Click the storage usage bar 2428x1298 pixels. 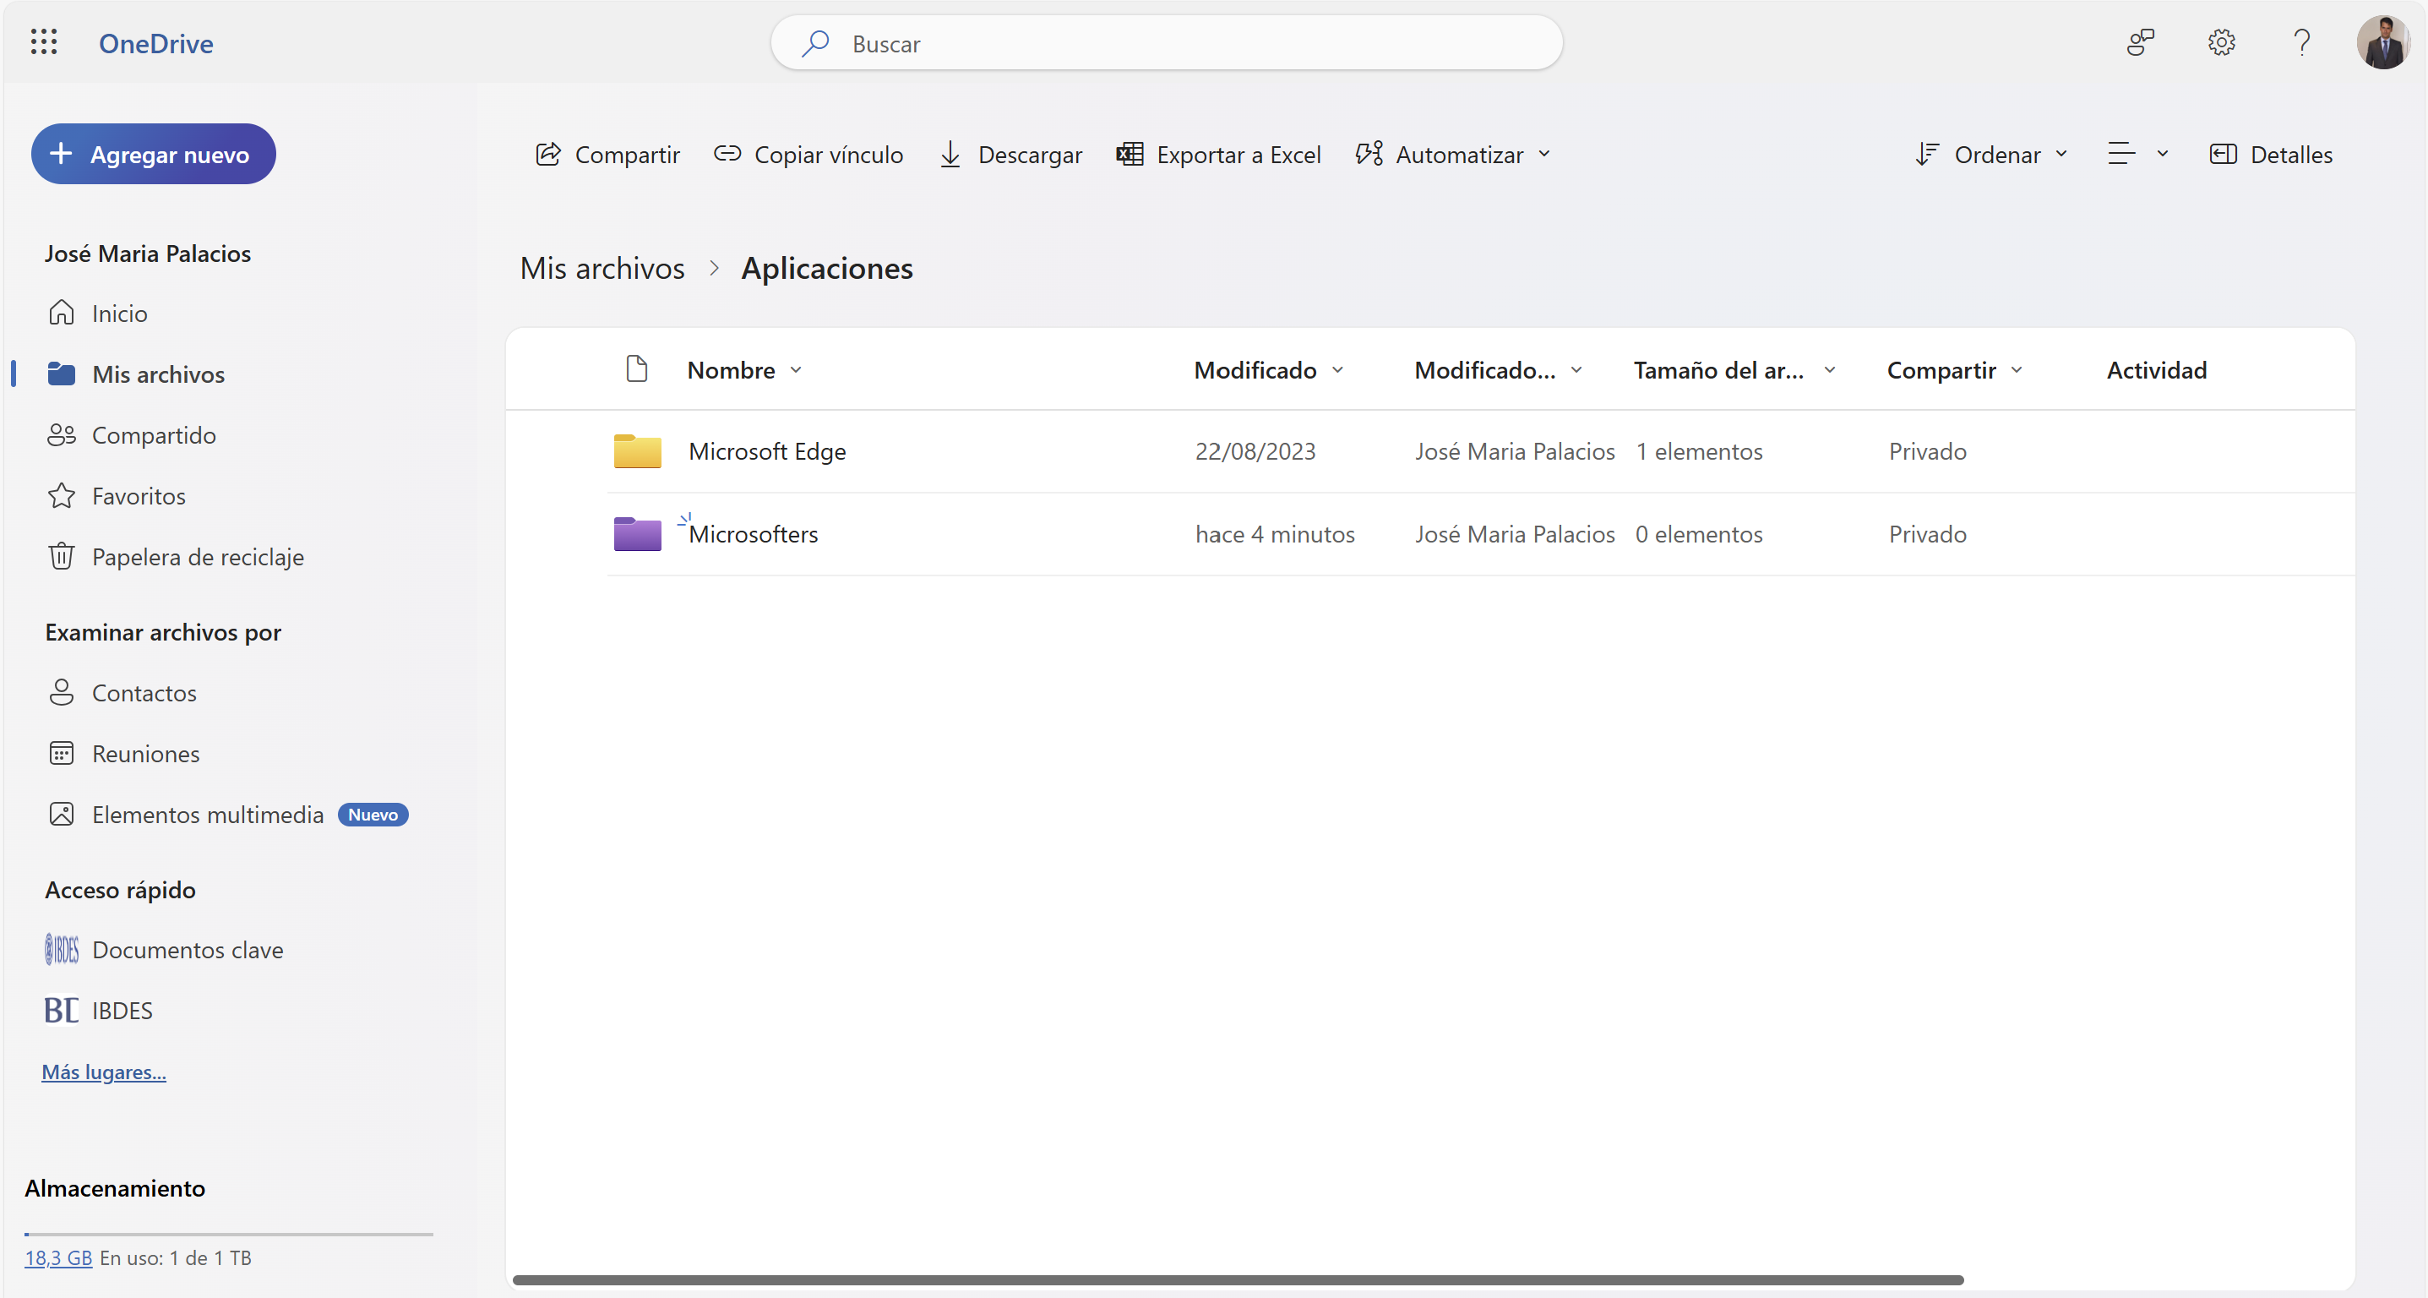coord(229,1234)
